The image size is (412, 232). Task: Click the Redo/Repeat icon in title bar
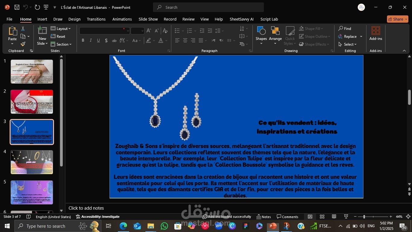(x=37, y=7)
